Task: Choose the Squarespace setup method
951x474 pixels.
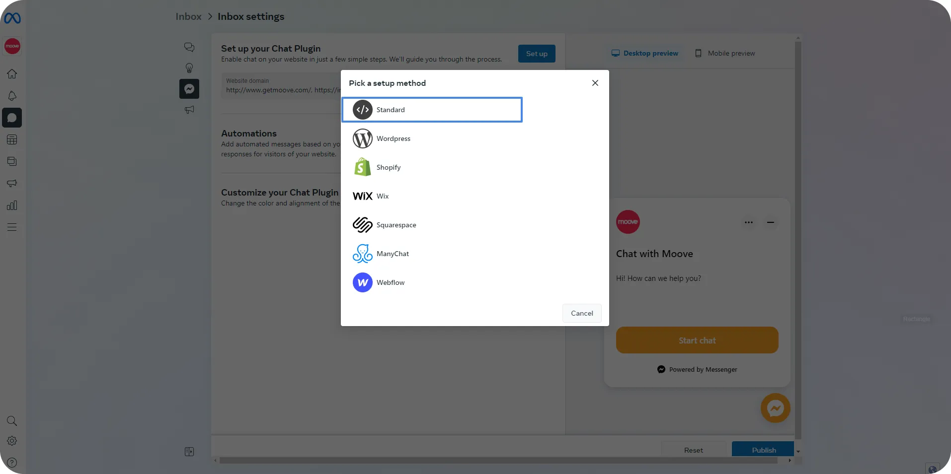Action: (x=396, y=225)
